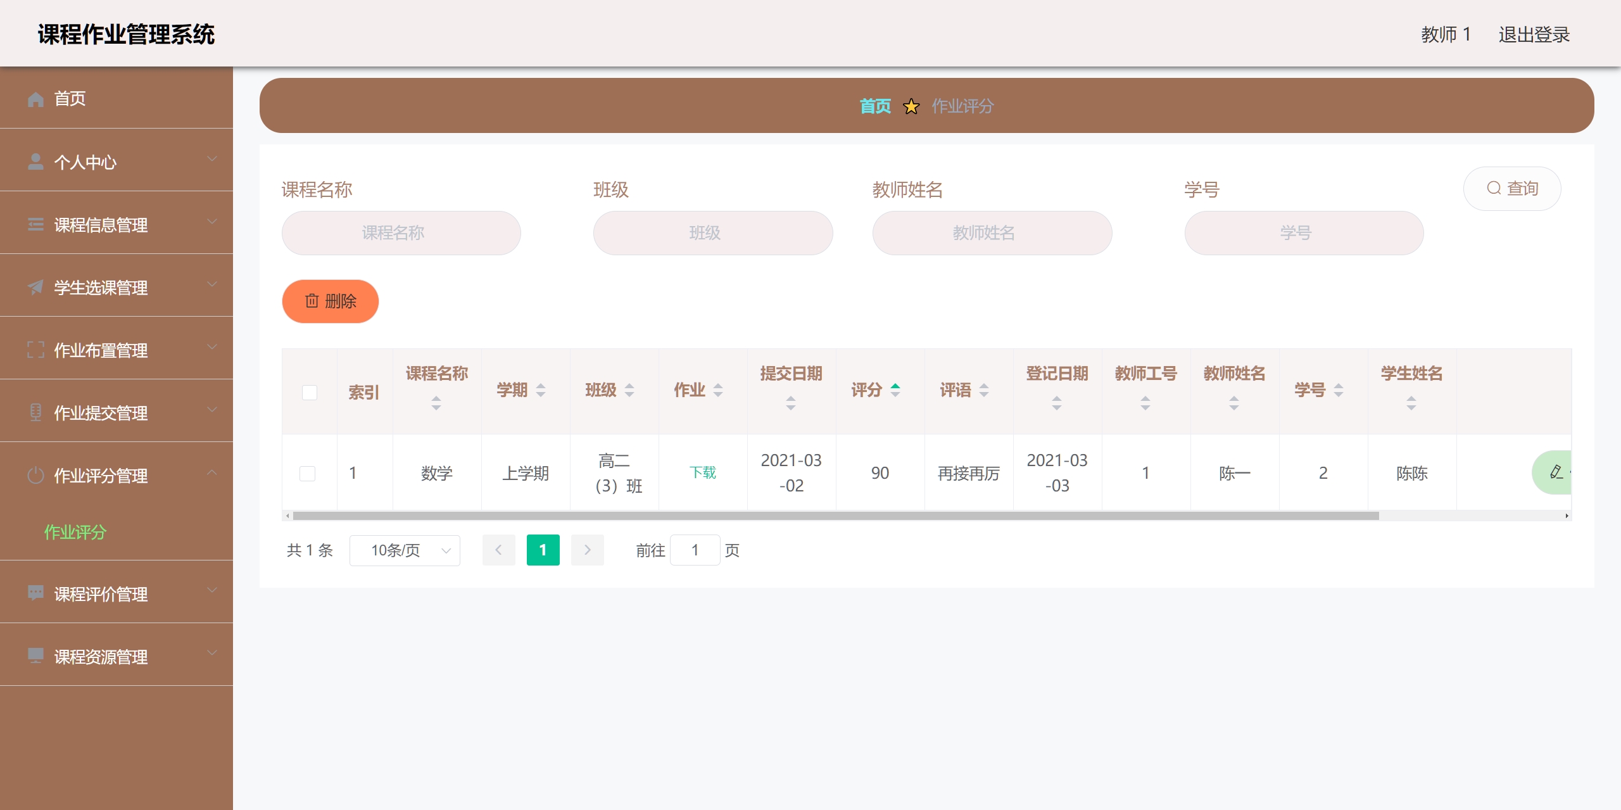Screen dimensions: 1621x810
Task: Click 退出登录 to log out
Action: click(1534, 34)
